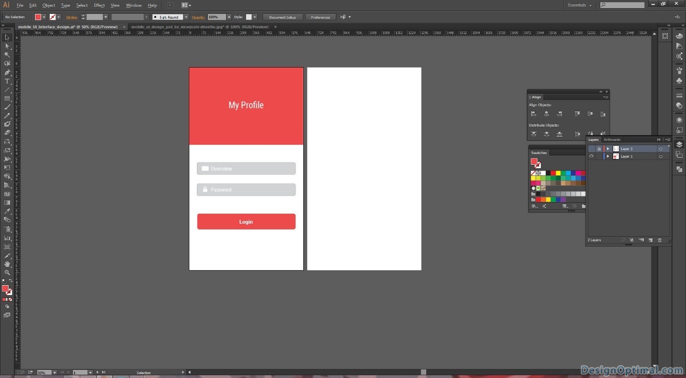
Task: Toggle the lock on Layer 2
Action: coord(599,149)
